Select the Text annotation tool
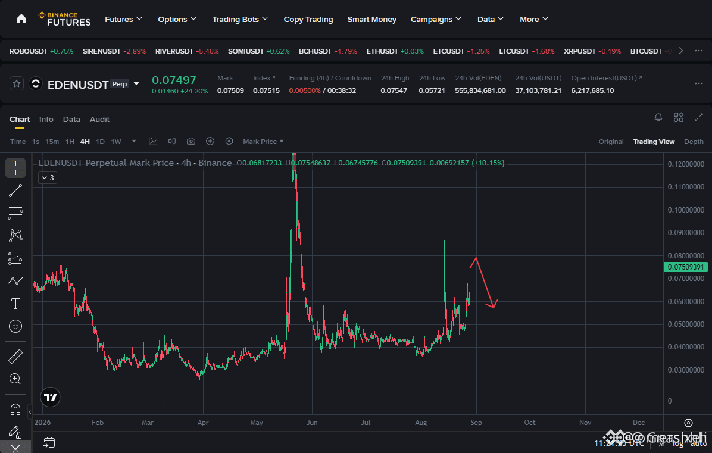This screenshot has width=712, height=453. [15, 304]
